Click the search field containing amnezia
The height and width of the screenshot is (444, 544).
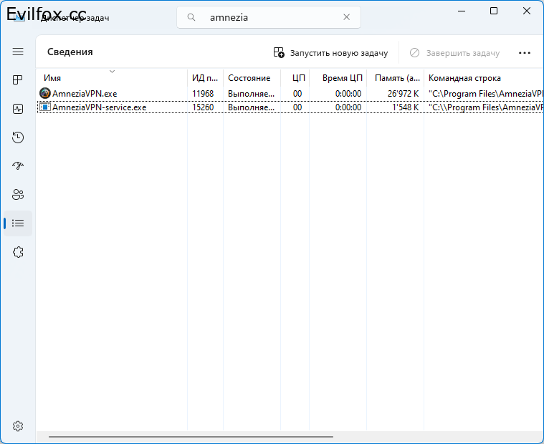pos(269,17)
